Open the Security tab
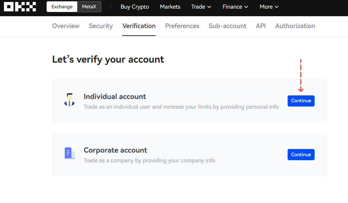348x203 pixels. 101,26
